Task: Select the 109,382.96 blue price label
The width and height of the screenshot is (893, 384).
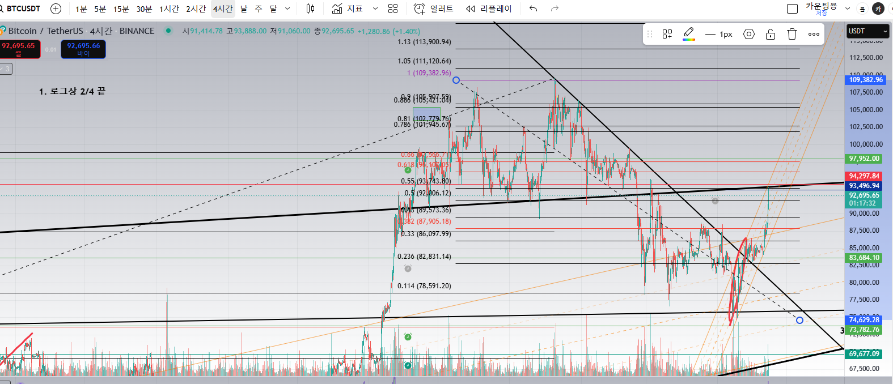Action: pyautogui.click(x=866, y=80)
